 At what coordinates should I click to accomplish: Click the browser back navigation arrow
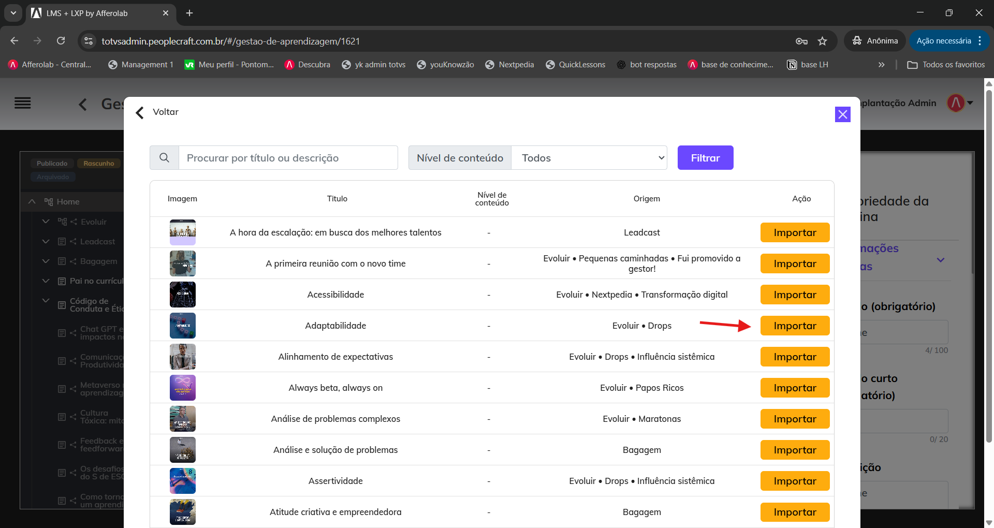coord(14,41)
